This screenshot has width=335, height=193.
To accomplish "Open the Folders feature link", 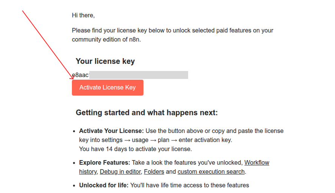I will coord(154,172).
